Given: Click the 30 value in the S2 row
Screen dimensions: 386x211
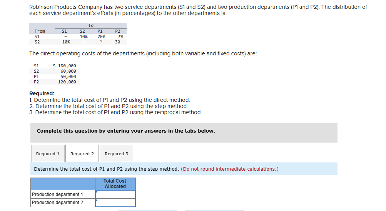Looking at the screenshot, I should (118, 42).
